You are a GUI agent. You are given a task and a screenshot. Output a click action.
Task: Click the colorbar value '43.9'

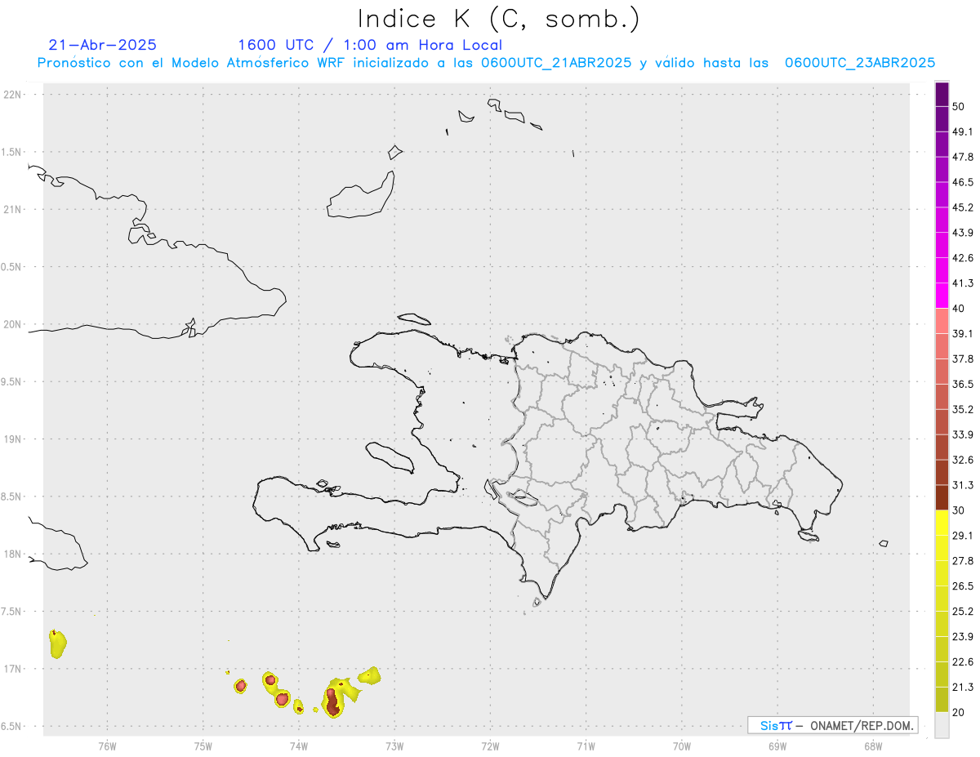[963, 233]
